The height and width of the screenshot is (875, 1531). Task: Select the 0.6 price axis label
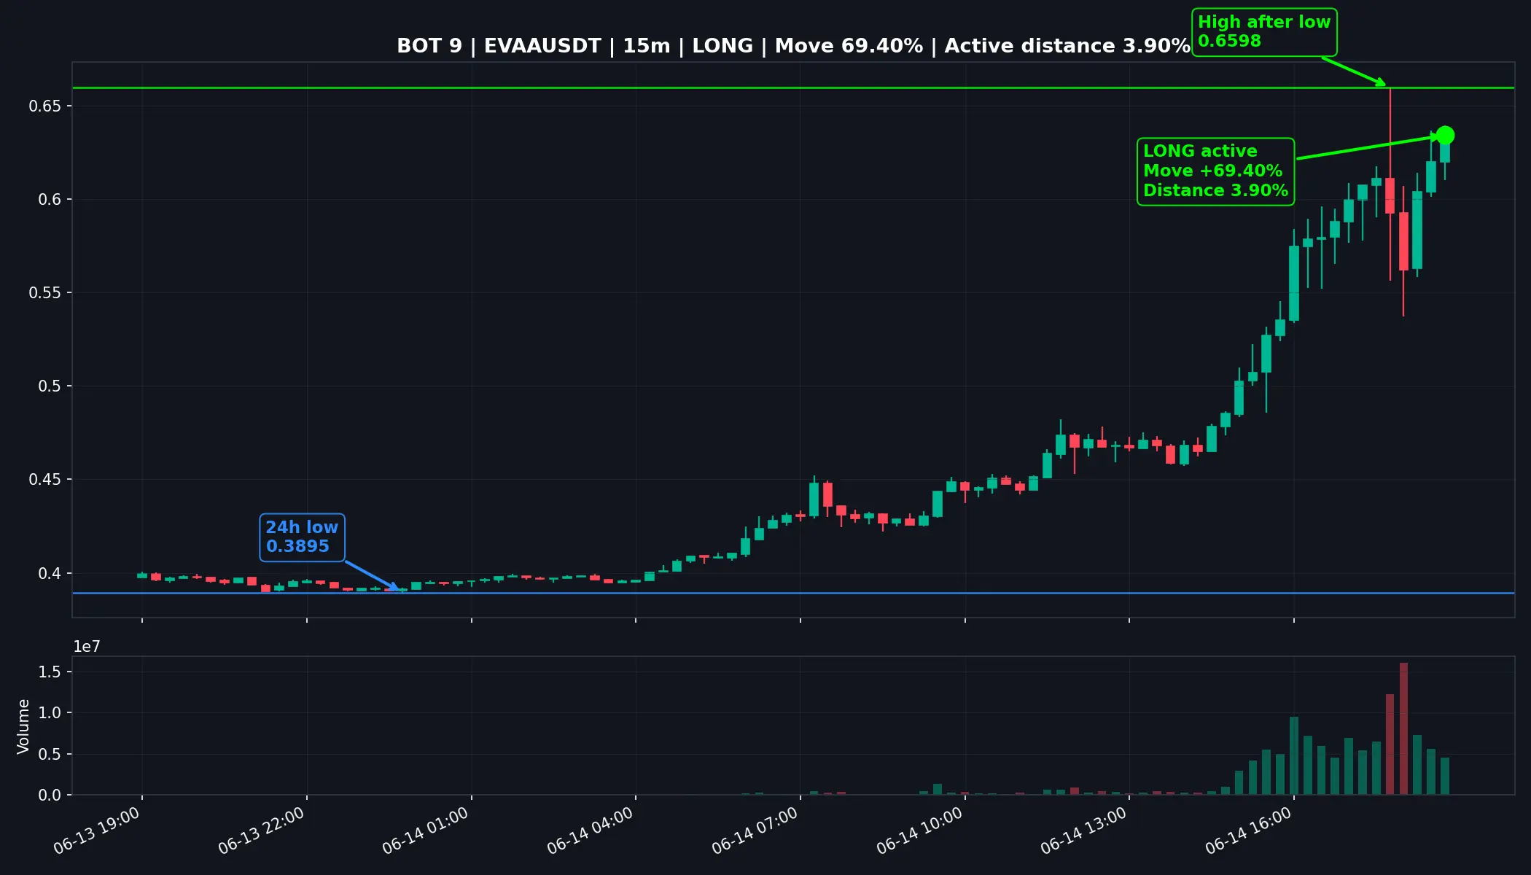pyautogui.click(x=50, y=200)
